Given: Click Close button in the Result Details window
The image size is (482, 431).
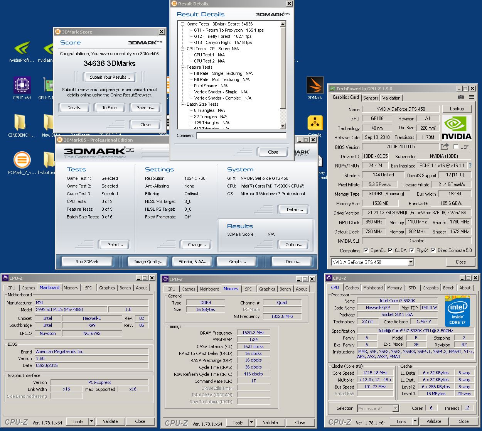Looking at the screenshot, I should [273, 152].
